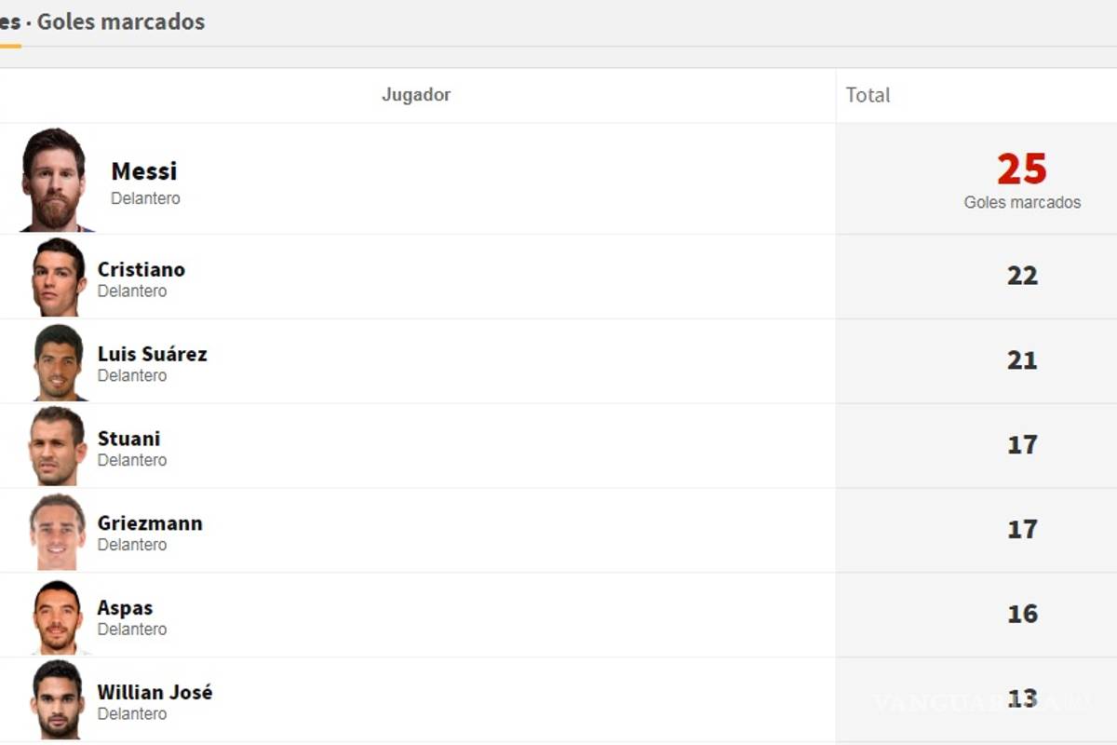Click the Willian José name

coord(155,693)
